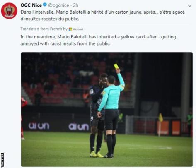Click the blue verified badge

pos(45,5)
